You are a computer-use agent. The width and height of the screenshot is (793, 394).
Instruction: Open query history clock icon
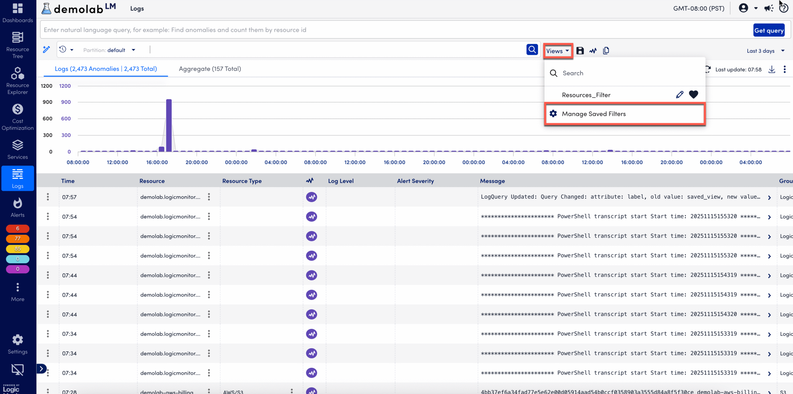pyautogui.click(x=63, y=50)
